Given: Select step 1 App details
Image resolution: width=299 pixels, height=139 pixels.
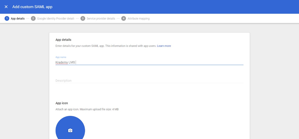Looking at the screenshot, I should (15, 19).
